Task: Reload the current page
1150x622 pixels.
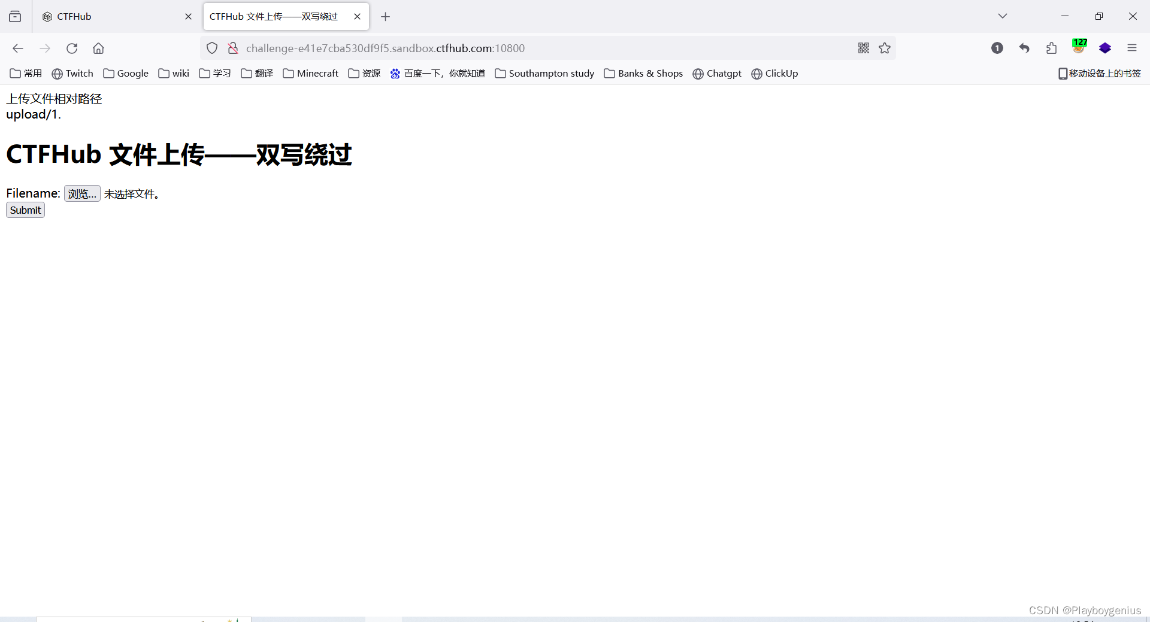Action: click(72, 48)
